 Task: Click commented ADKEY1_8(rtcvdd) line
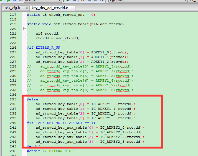[80, 90]
